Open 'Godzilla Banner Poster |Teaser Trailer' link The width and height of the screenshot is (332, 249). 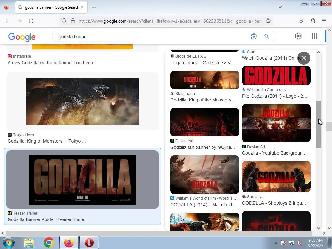point(47,219)
